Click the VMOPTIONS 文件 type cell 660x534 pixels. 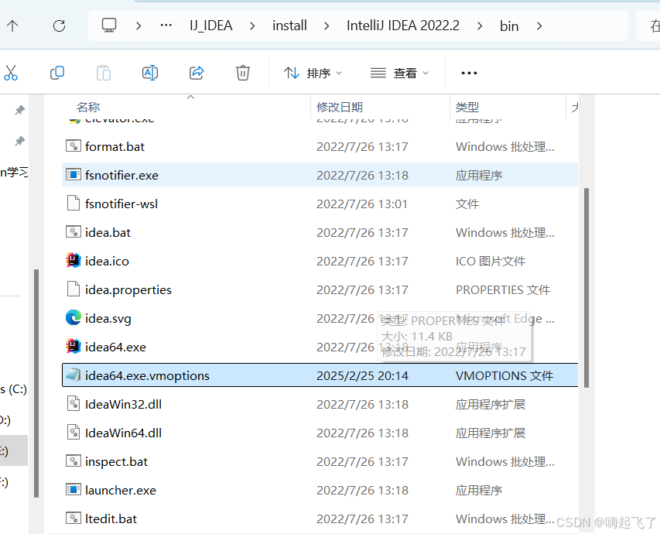(x=504, y=375)
